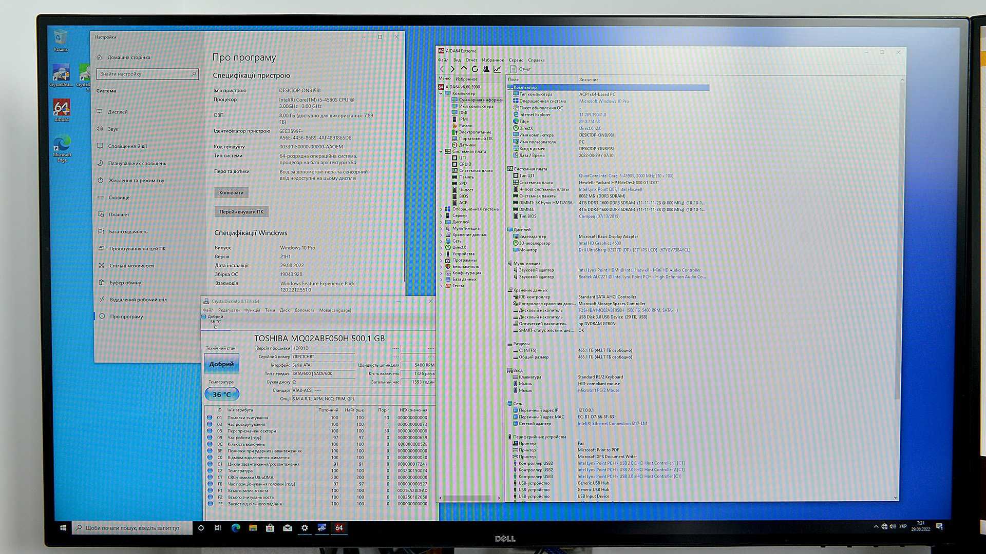Click the Intel HD Graphics 4600 link
The image size is (986, 554).
(599, 243)
